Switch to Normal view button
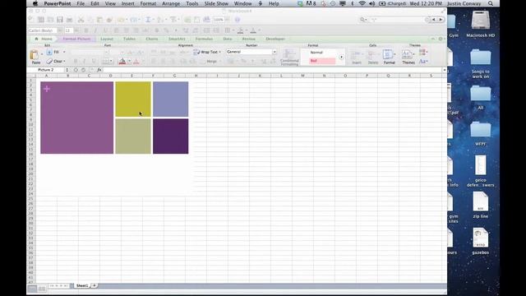Screen dimensions: 526x296 point(32,289)
